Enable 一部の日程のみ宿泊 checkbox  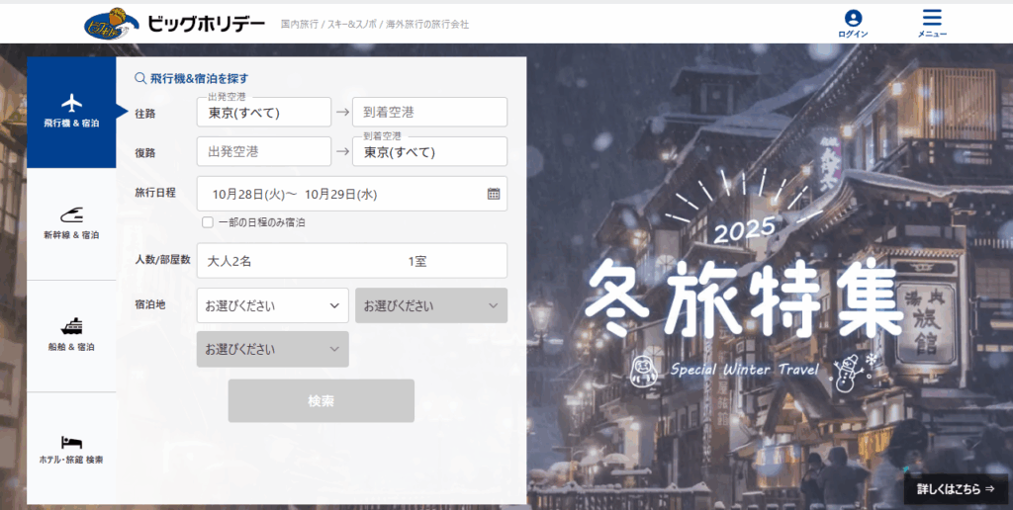[x=208, y=222]
